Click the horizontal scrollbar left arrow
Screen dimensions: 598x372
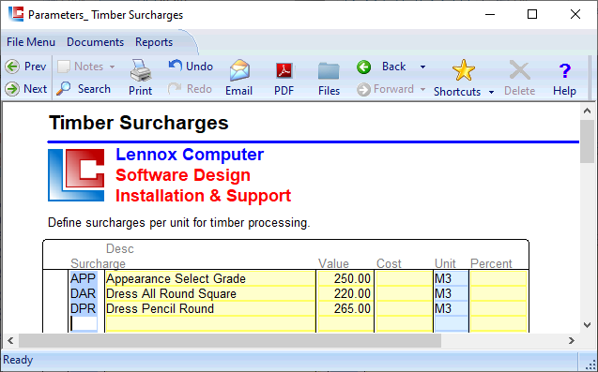10,340
